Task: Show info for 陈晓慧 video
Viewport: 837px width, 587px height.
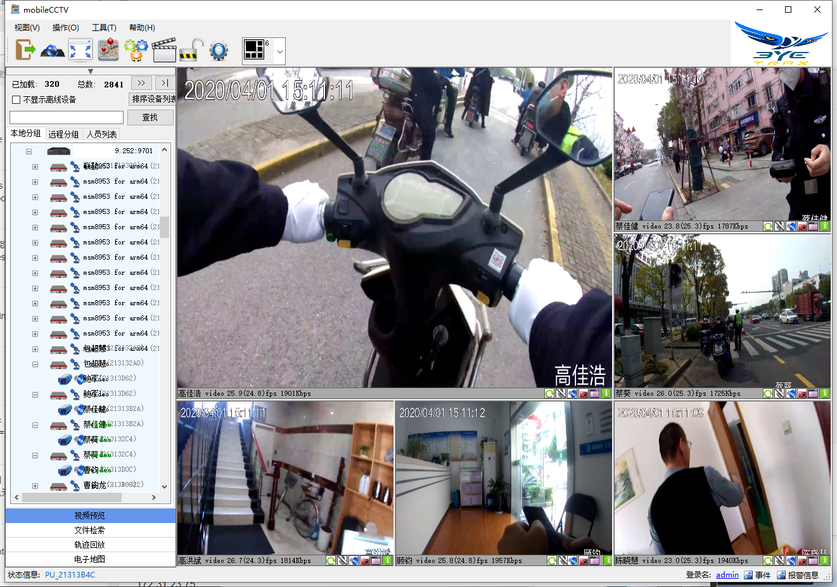Action: tap(825, 560)
